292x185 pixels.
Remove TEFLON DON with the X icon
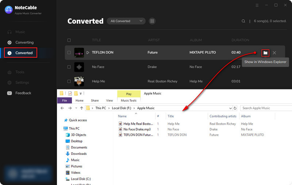[x=274, y=53]
